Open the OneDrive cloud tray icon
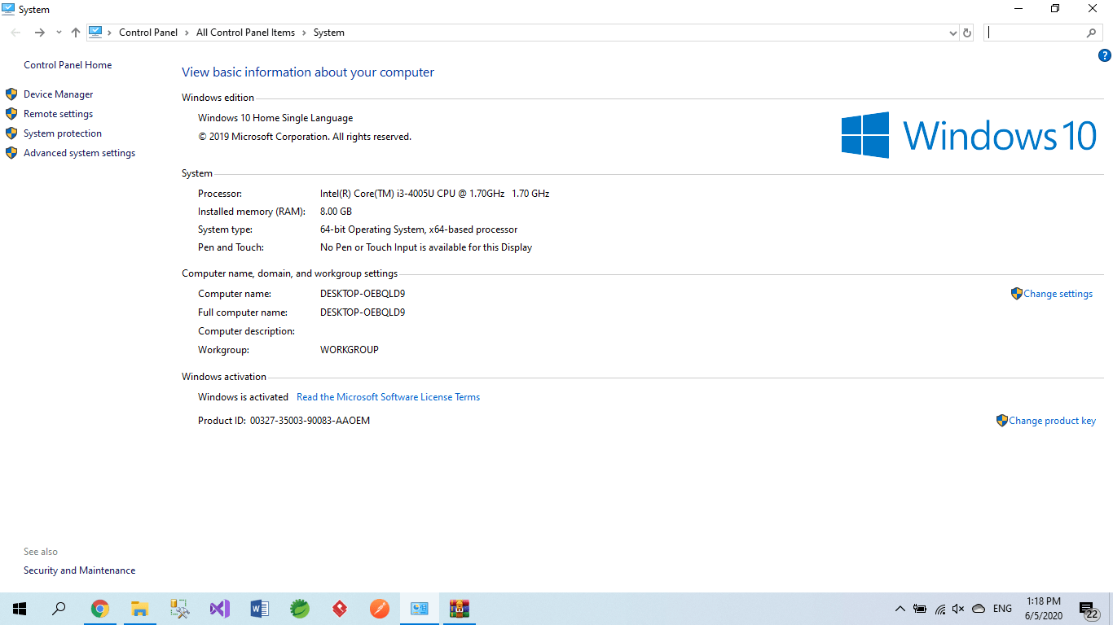Screen dimensions: 1113x625 979,609
